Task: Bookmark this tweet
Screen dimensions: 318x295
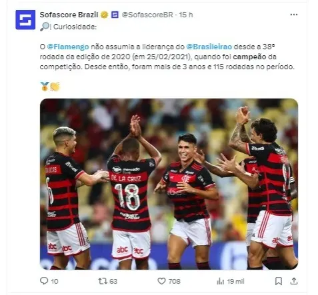Action: pyautogui.click(x=279, y=281)
